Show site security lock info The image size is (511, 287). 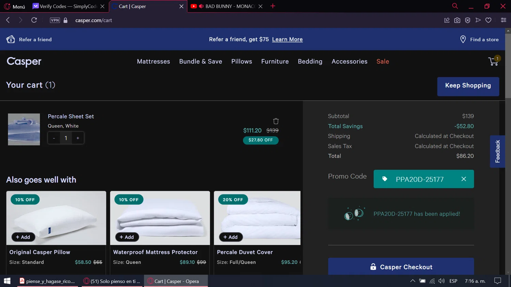pyautogui.click(x=65, y=20)
